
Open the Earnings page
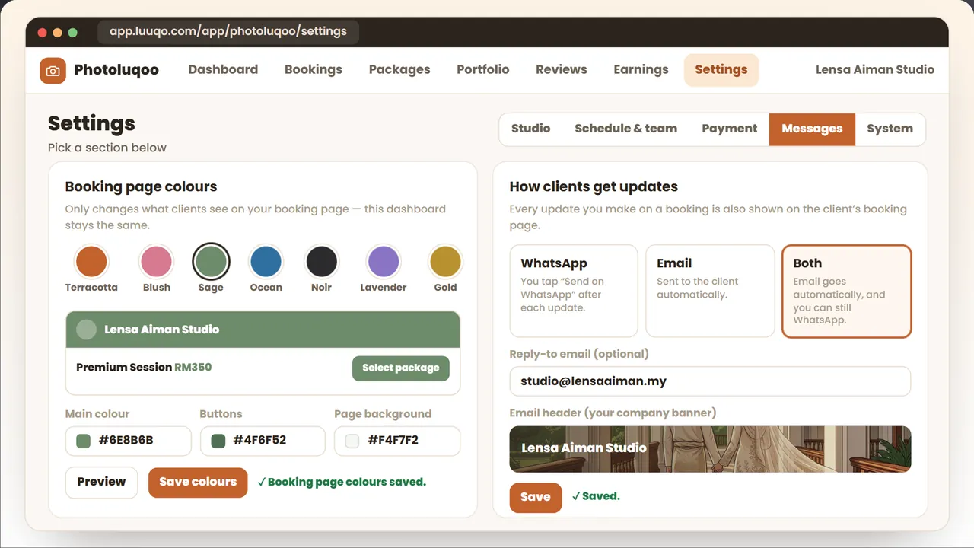pyautogui.click(x=641, y=69)
